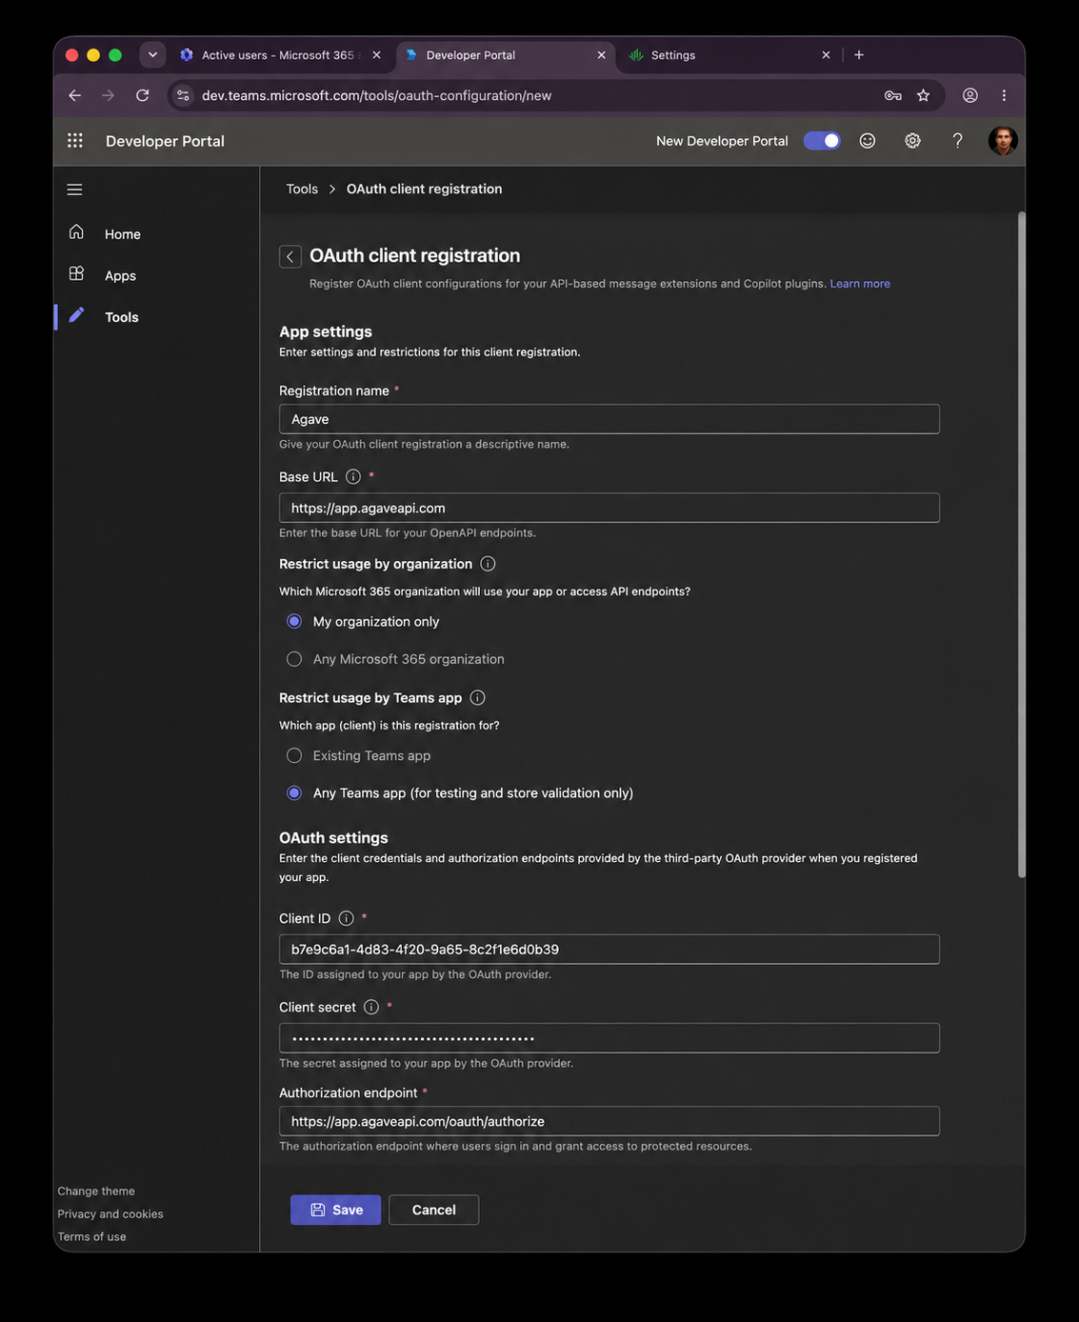
Task: Click the OAuth settings heading
Action: (x=333, y=837)
